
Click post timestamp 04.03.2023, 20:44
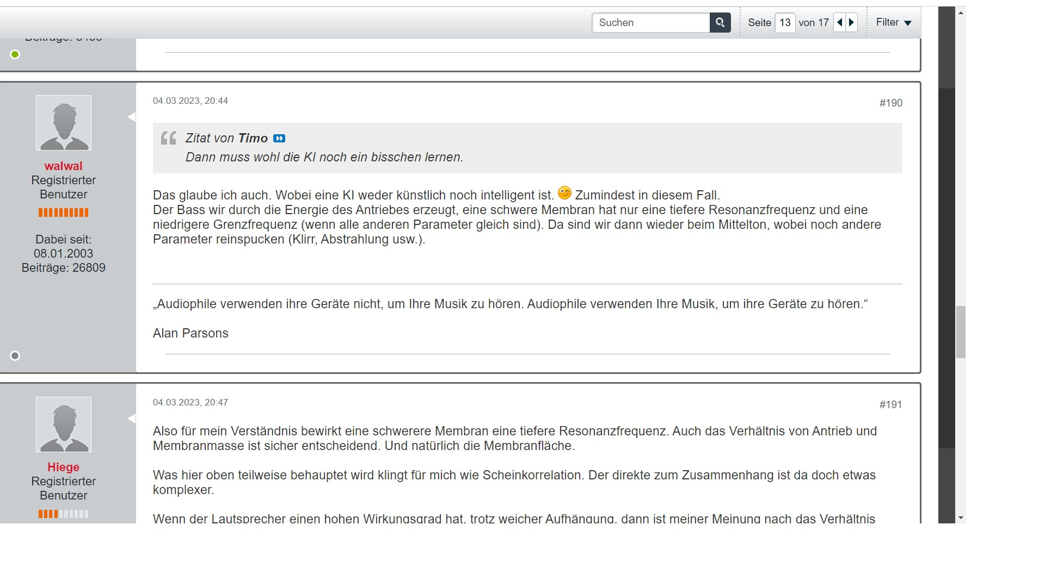tap(190, 101)
